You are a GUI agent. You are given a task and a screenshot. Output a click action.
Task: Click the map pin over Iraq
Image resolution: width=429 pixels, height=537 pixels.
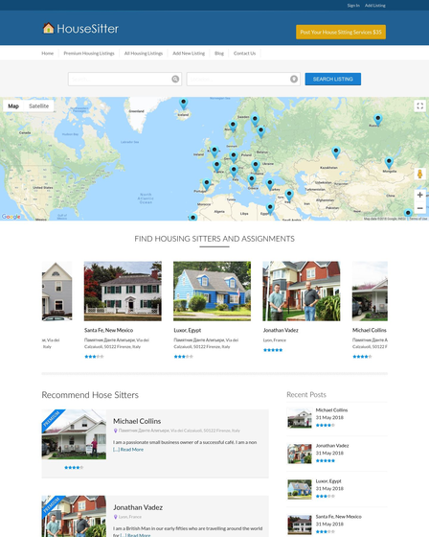point(289,195)
